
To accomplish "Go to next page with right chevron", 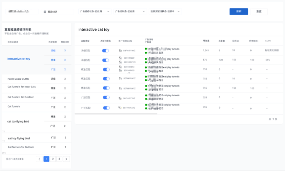I will coord(66,159).
